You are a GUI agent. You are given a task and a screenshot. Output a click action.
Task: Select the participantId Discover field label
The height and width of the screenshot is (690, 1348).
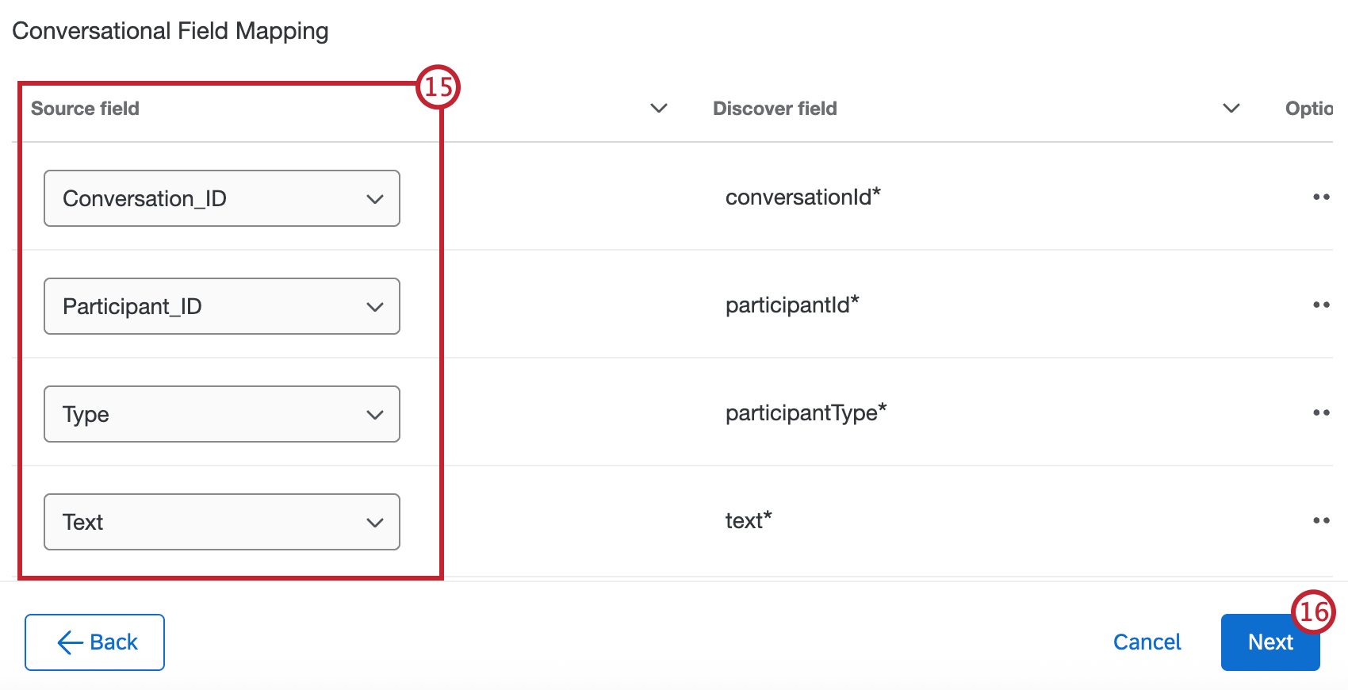[x=791, y=305]
